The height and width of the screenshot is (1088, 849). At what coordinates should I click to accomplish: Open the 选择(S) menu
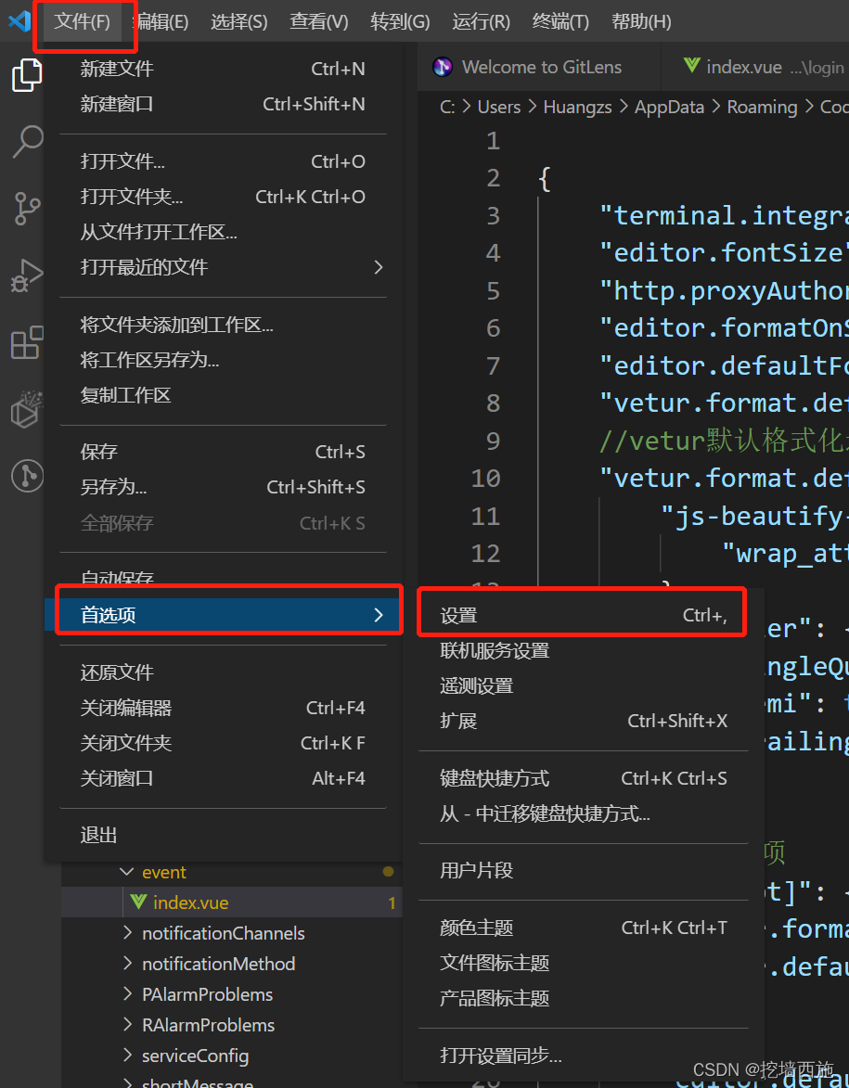(x=238, y=21)
